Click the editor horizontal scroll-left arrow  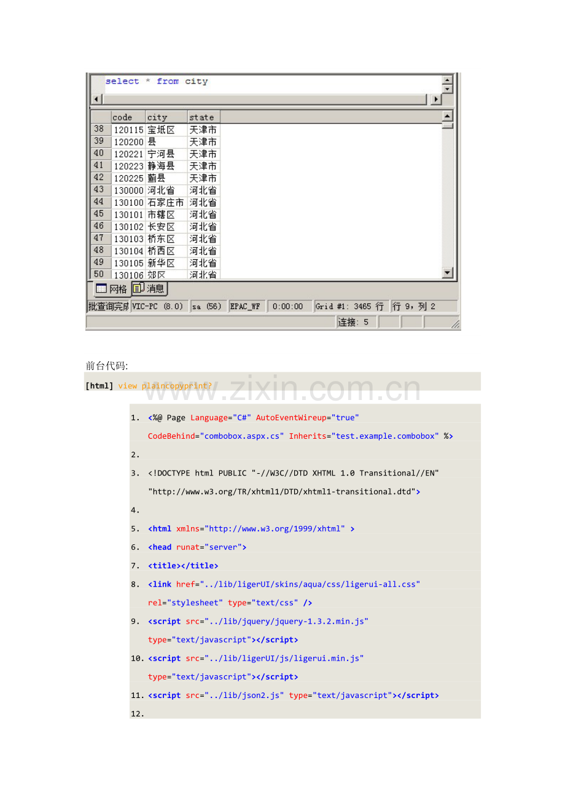pos(96,99)
